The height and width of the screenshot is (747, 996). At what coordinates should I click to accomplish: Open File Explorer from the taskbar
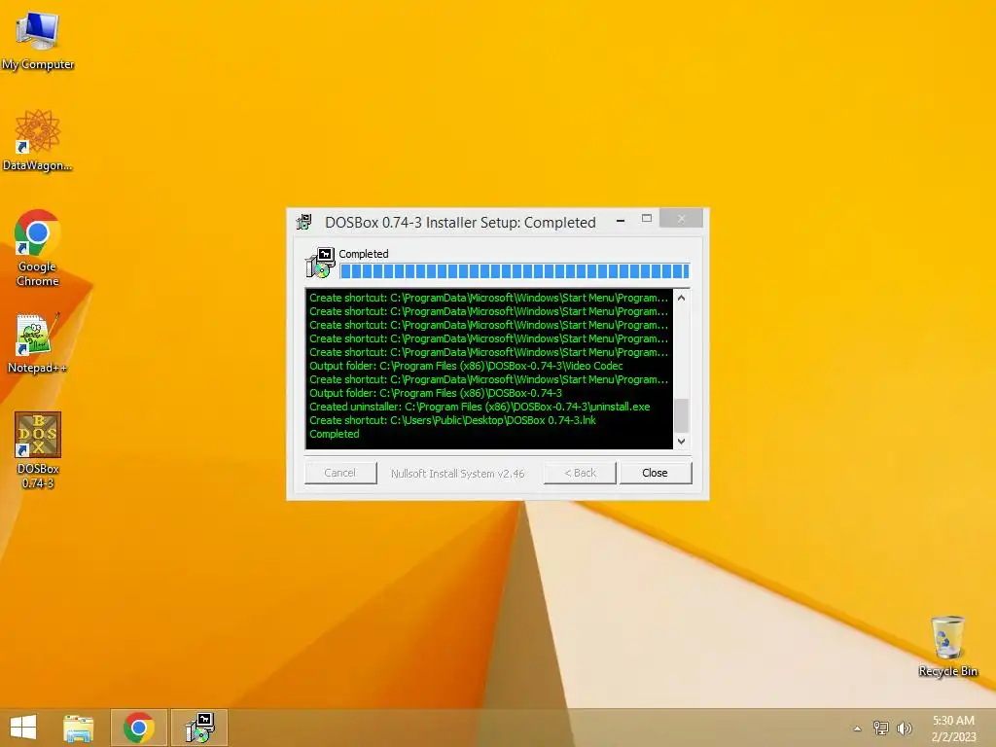(79, 728)
